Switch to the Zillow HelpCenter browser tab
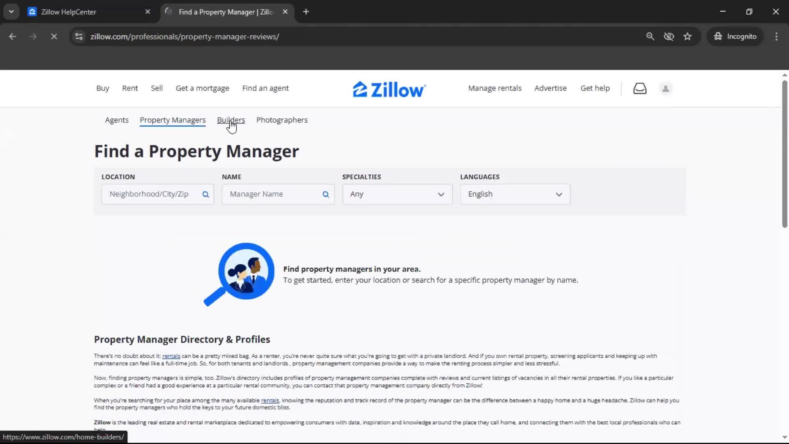The width and height of the screenshot is (789, 444). [x=69, y=12]
